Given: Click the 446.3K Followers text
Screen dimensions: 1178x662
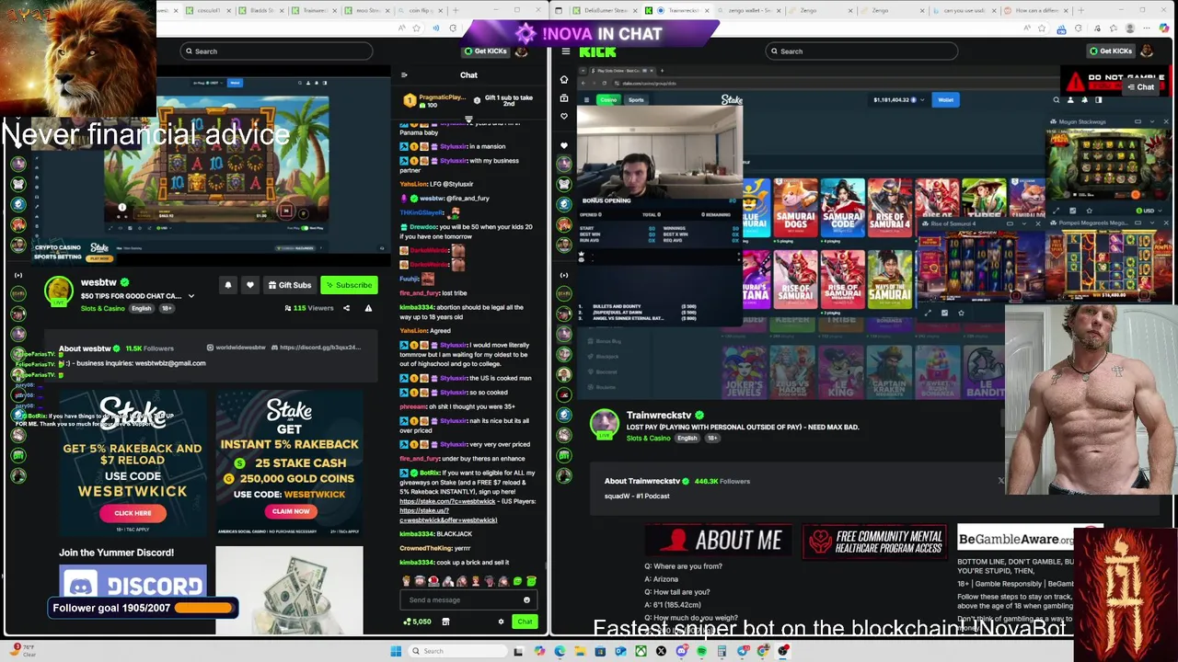Looking at the screenshot, I should point(722,481).
